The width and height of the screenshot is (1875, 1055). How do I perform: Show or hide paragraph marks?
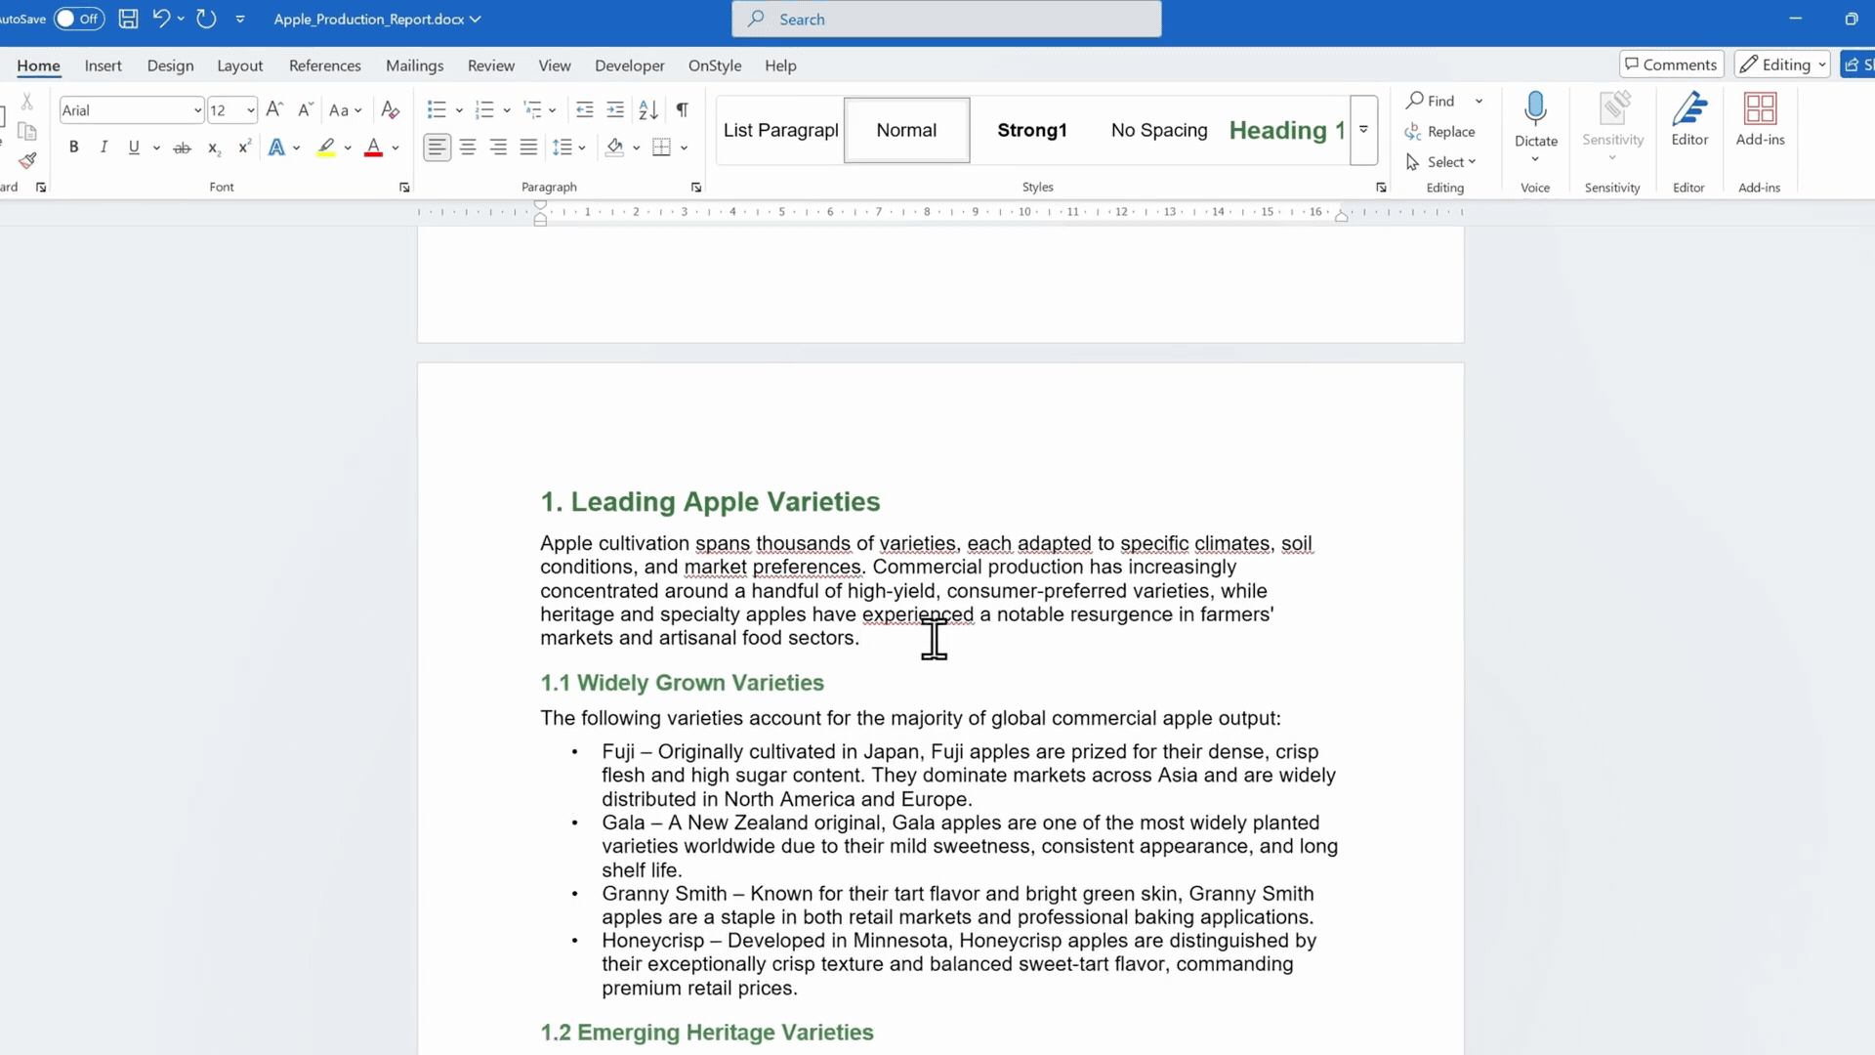[x=683, y=109]
